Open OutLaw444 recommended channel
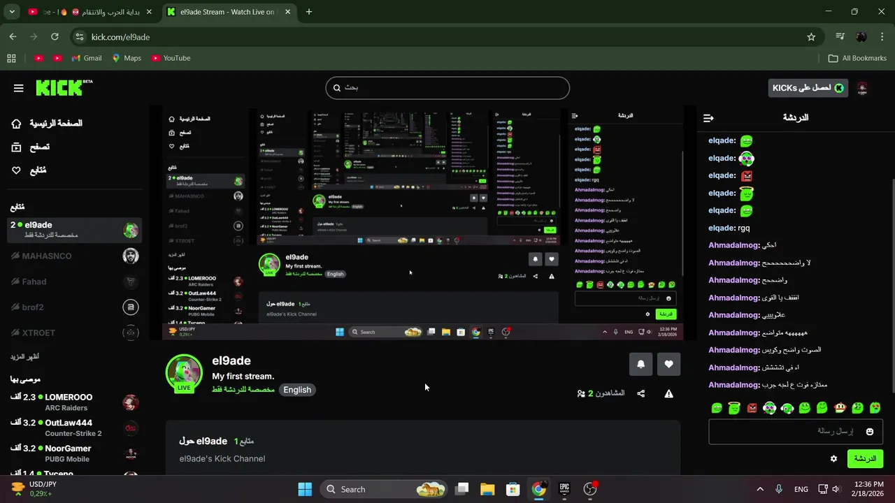This screenshot has height=503, width=895. click(74, 428)
